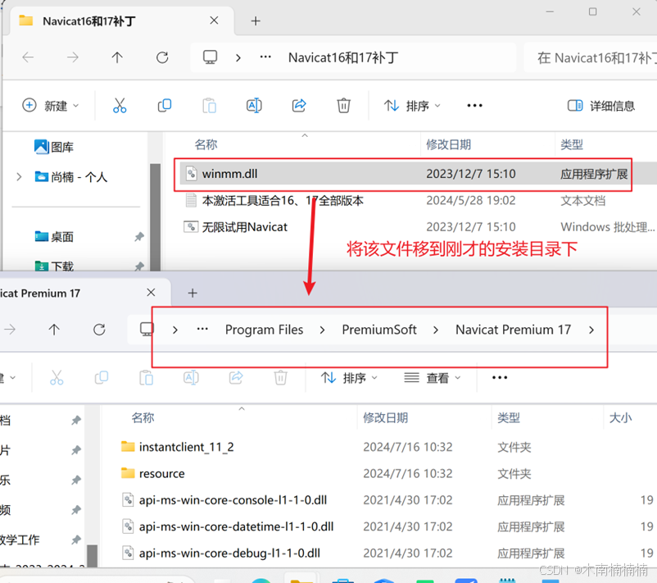The image size is (657, 583).
Task: Go up one level in Navicat16和17补丁 window
Action: (117, 57)
